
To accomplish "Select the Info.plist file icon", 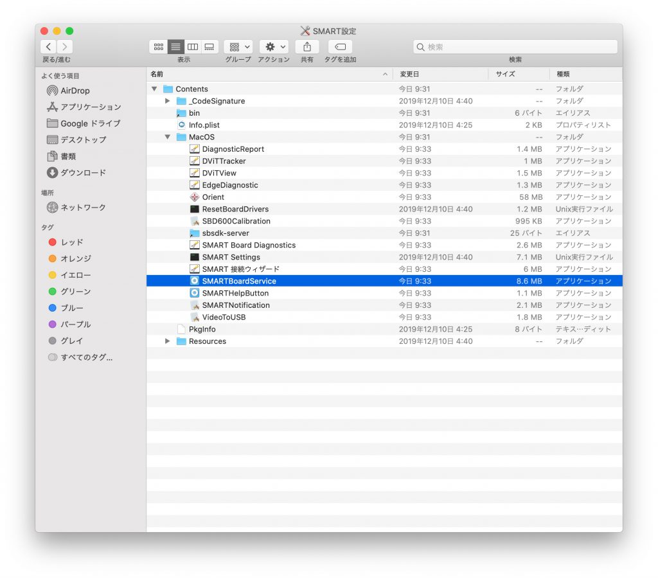I will click(x=181, y=125).
